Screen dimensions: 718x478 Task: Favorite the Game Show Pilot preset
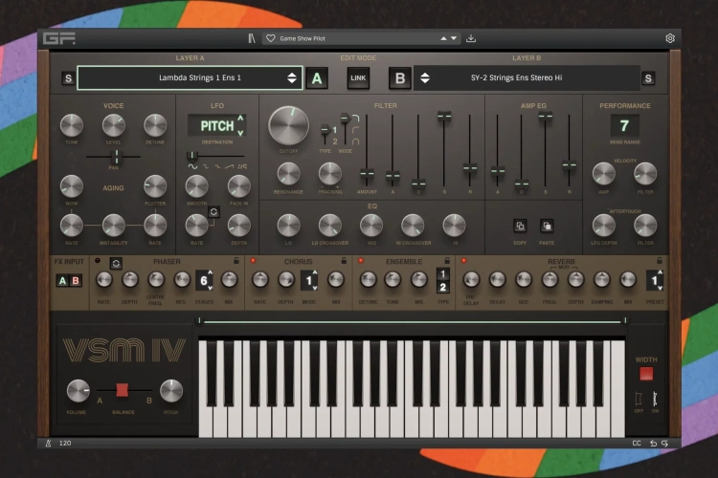tap(271, 38)
